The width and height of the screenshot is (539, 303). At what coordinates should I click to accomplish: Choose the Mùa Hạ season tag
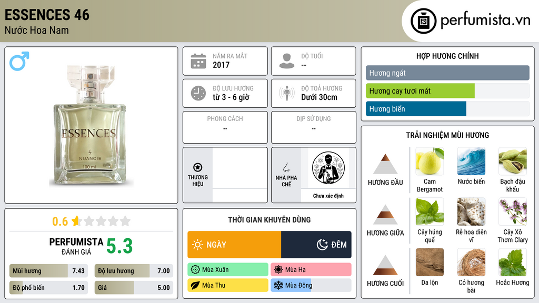pos(311,270)
